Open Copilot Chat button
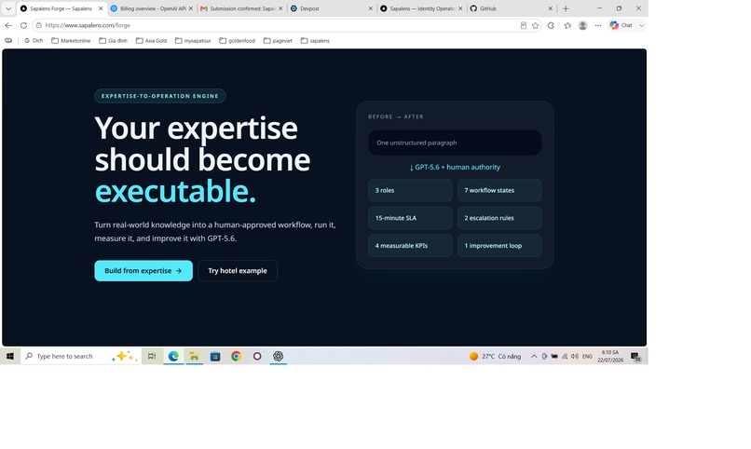 click(x=621, y=25)
